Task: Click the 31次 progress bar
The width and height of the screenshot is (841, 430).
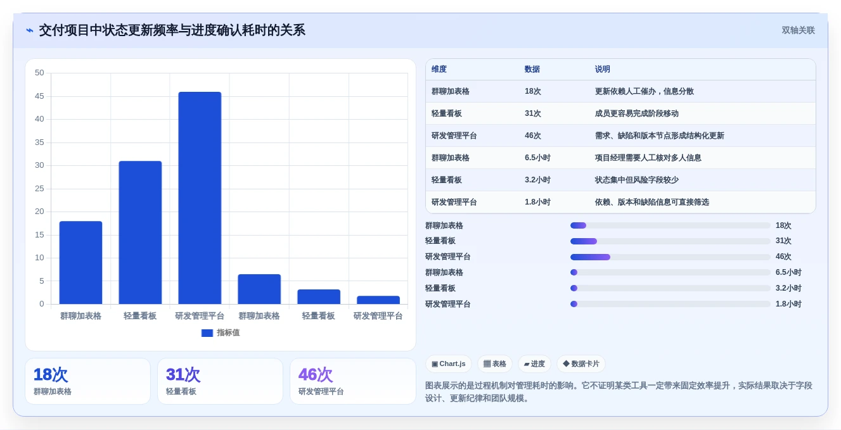Action: (671, 241)
